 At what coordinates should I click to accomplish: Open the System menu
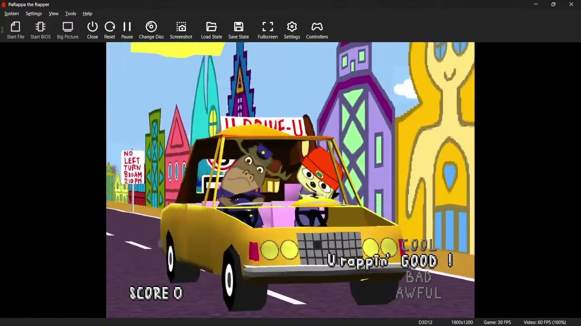[12, 14]
